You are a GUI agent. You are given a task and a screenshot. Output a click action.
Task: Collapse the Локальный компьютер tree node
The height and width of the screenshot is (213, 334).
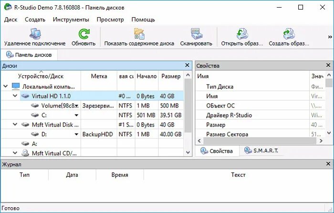pos(6,86)
